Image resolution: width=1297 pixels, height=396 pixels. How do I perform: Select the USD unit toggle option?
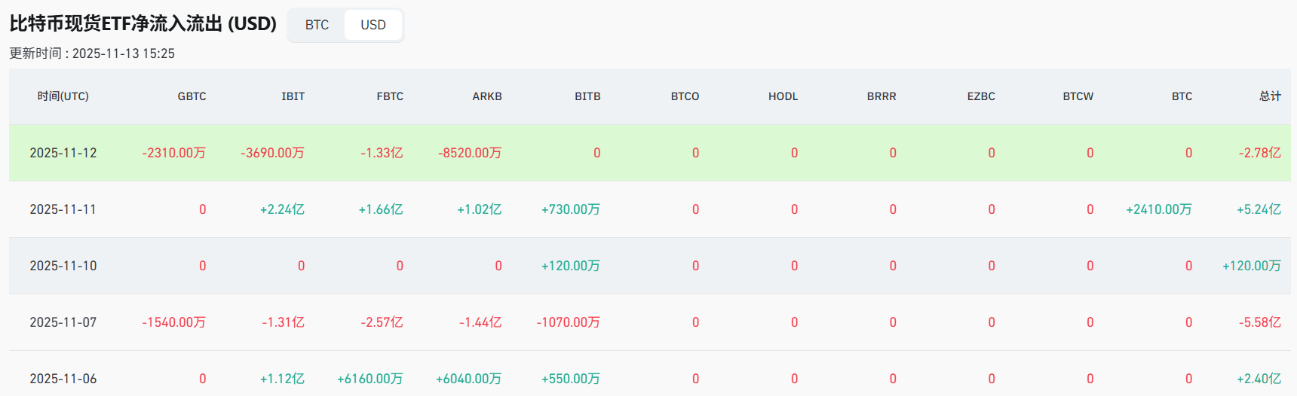point(373,25)
